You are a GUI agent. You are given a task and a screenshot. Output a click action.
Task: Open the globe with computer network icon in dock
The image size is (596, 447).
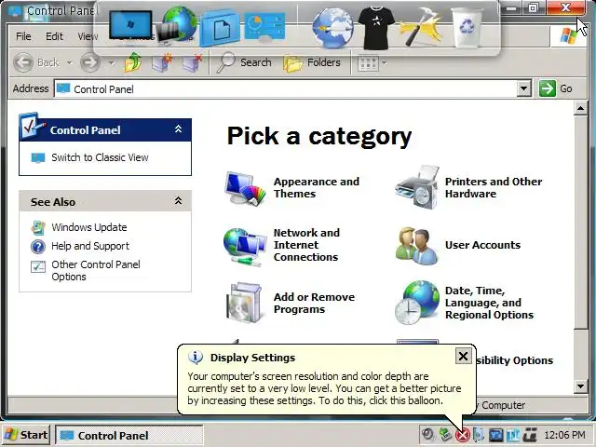pyautogui.click(x=177, y=25)
